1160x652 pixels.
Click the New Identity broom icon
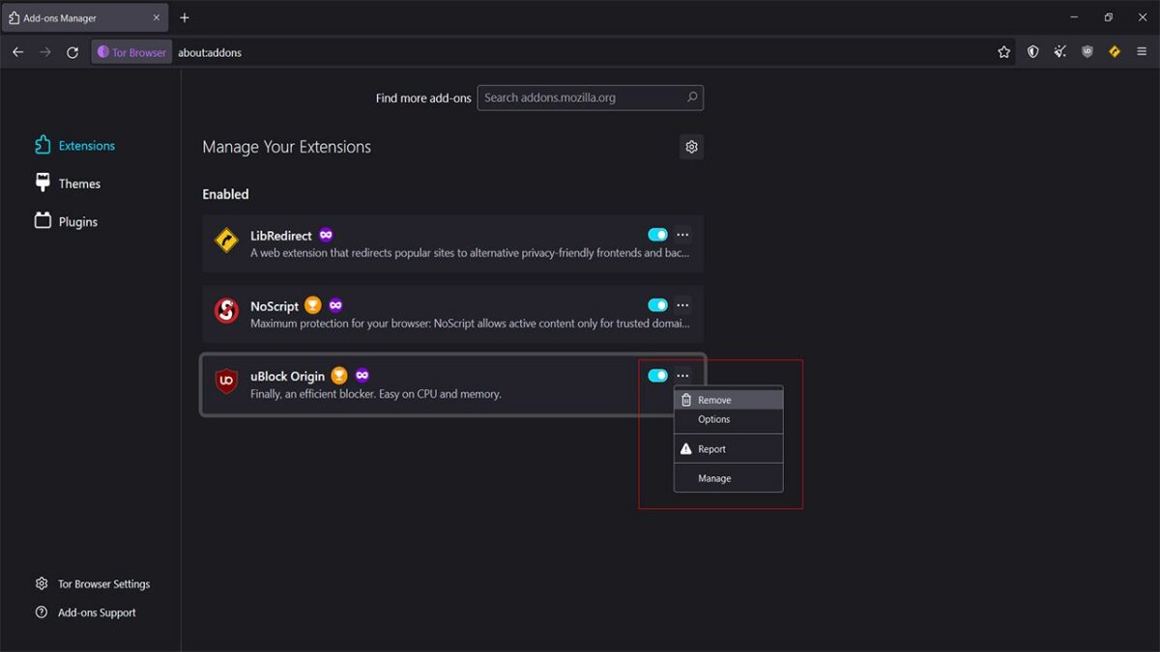[1059, 52]
